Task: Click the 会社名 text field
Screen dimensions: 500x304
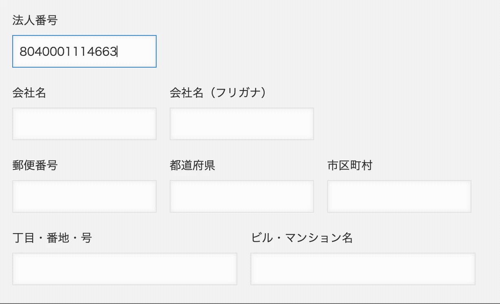Action: tap(84, 124)
